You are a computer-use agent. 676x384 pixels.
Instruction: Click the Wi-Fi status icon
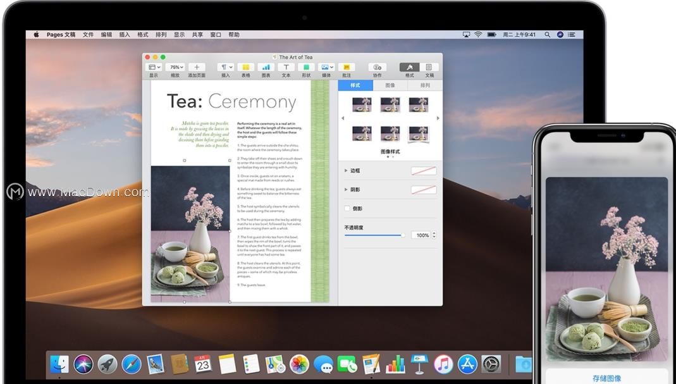coord(478,35)
